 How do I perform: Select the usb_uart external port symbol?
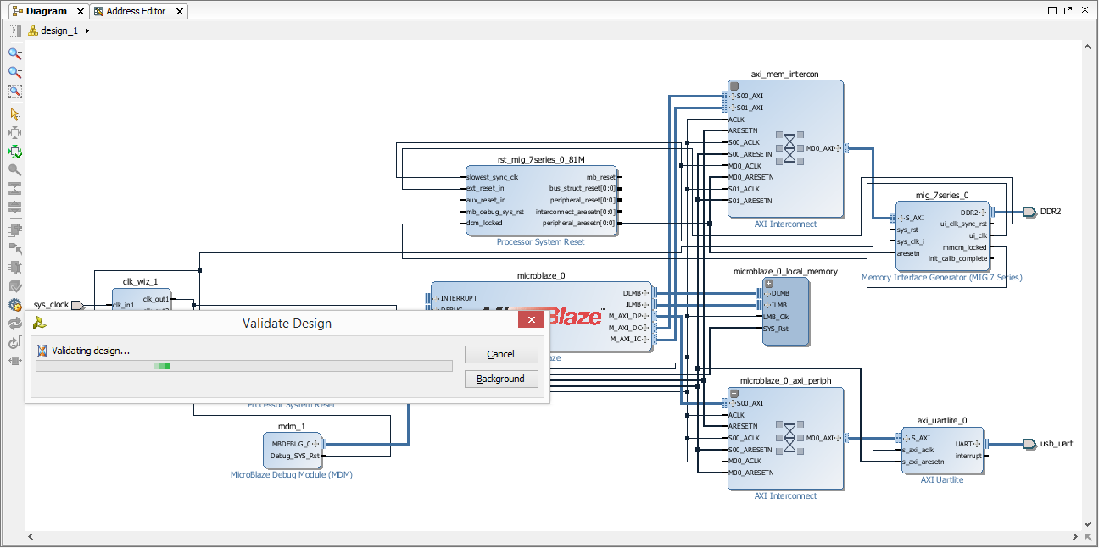point(1029,444)
